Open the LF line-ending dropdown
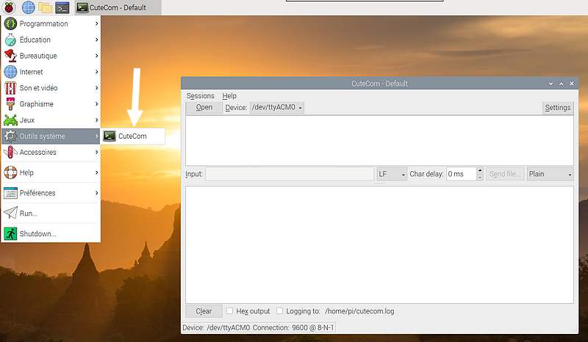 click(x=392, y=174)
